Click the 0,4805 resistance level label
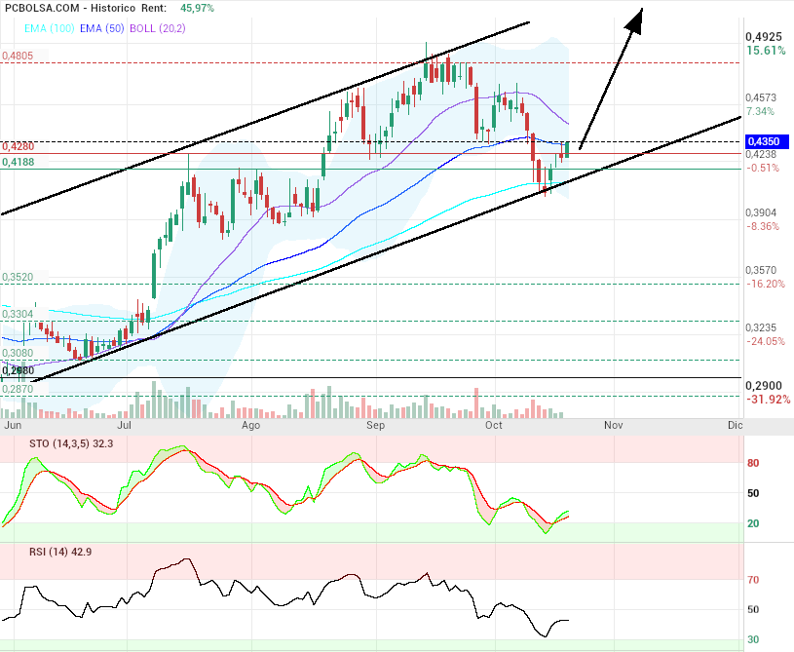794x652 pixels. click(19, 57)
